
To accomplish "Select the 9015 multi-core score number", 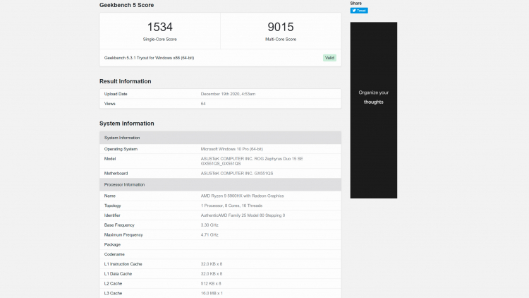I will click(x=281, y=28).
